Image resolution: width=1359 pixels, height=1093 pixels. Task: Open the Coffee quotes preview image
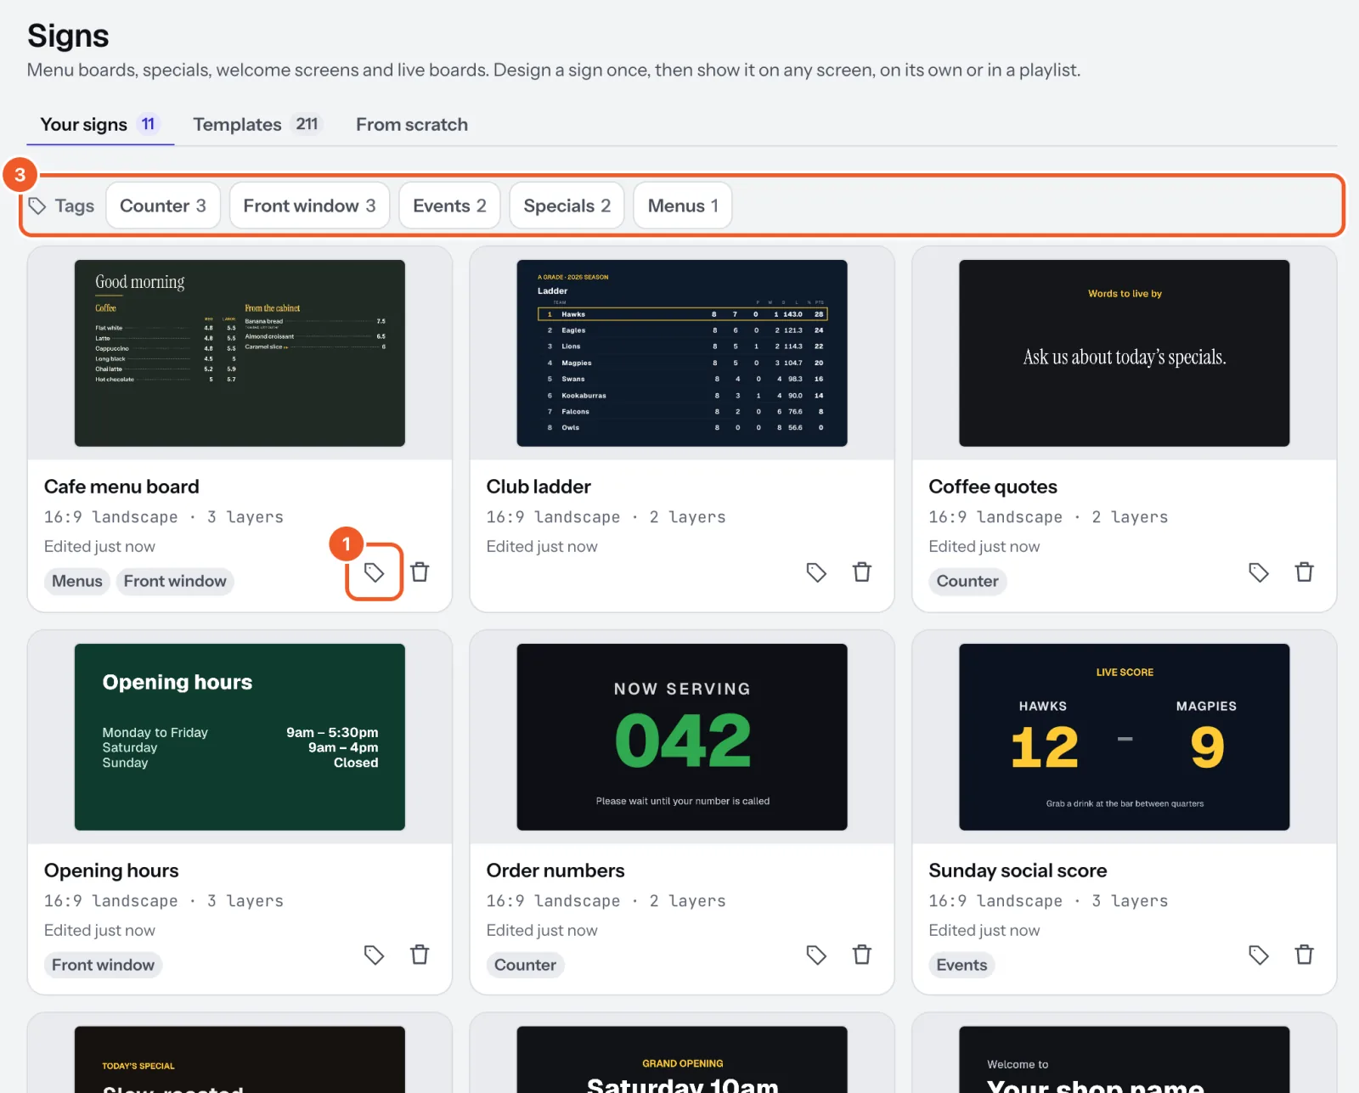(1125, 353)
